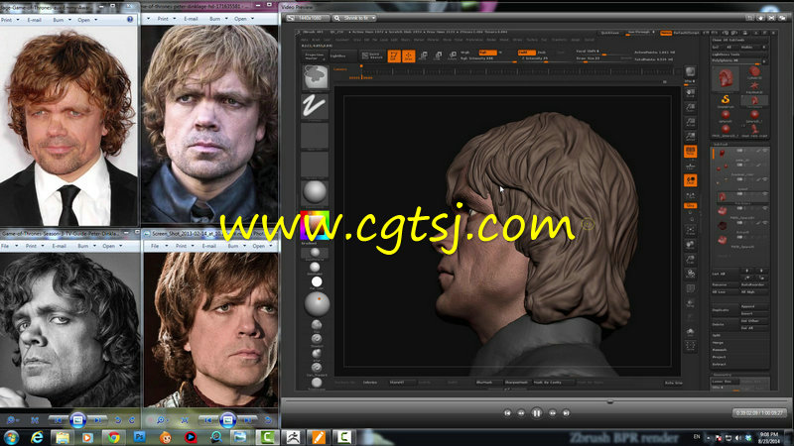Image resolution: width=794 pixels, height=446 pixels.
Task: Toggle Edit mode in ZBrush
Action: [x=394, y=56]
